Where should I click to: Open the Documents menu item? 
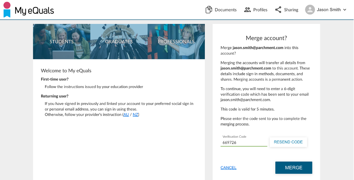[221, 10]
